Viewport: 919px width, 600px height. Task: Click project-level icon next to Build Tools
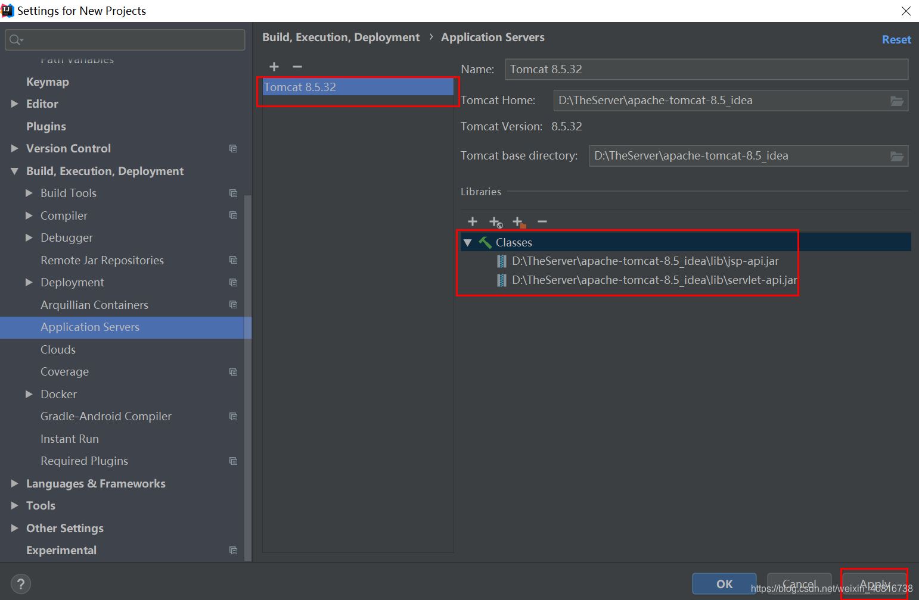click(x=234, y=193)
